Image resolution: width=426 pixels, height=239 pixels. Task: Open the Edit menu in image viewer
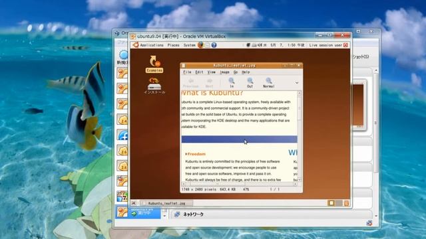199,72
